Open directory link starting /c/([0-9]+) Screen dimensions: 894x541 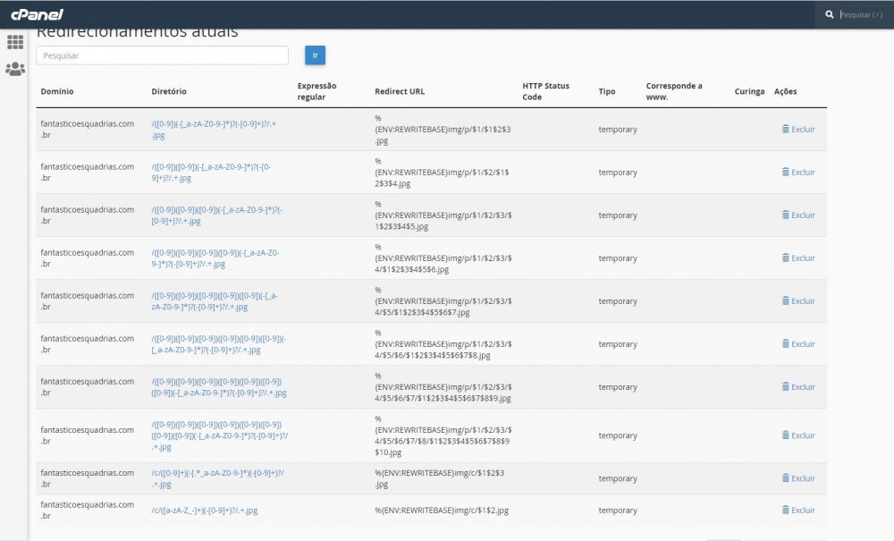[x=218, y=478]
